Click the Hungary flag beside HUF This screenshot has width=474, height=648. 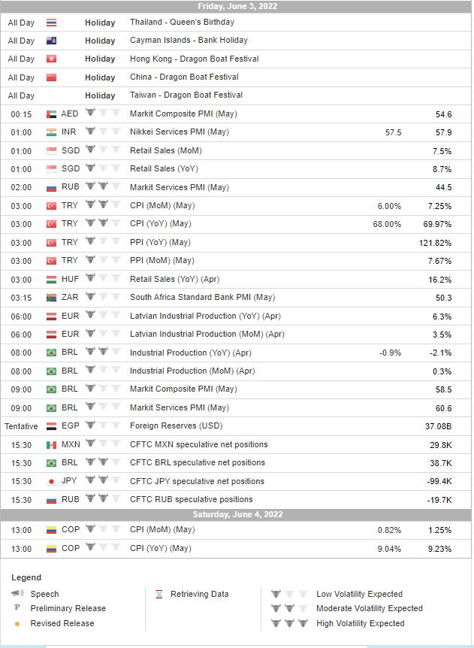51,280
